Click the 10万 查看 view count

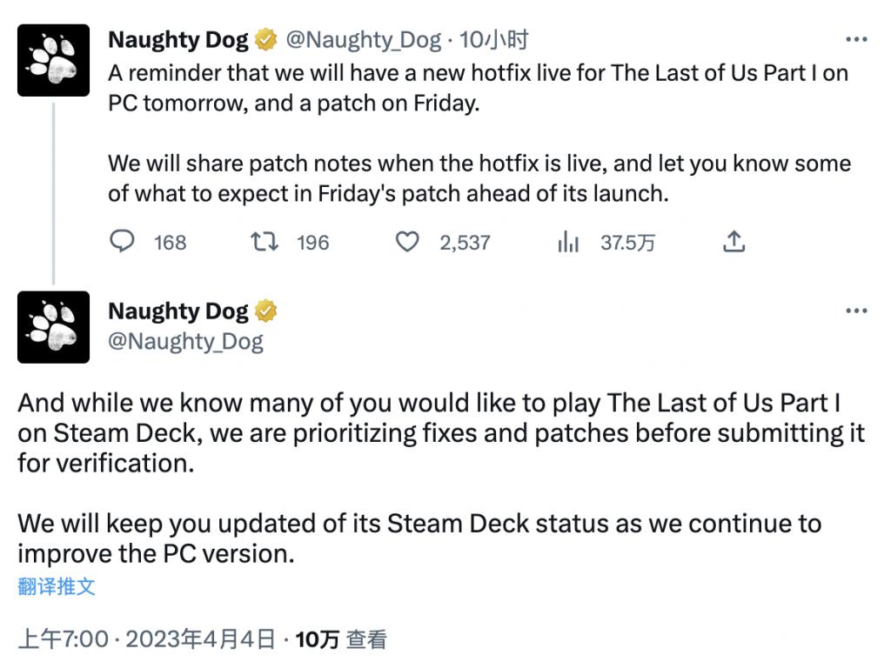coord(341,639)
